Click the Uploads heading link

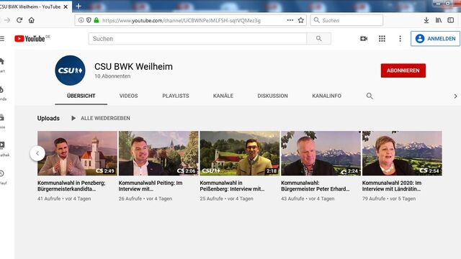48,118
